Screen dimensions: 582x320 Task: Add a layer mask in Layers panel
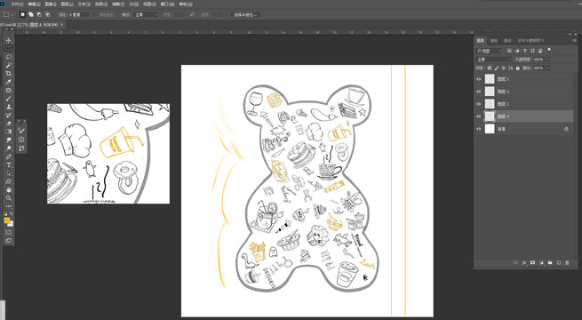click(x=533, y=263)
